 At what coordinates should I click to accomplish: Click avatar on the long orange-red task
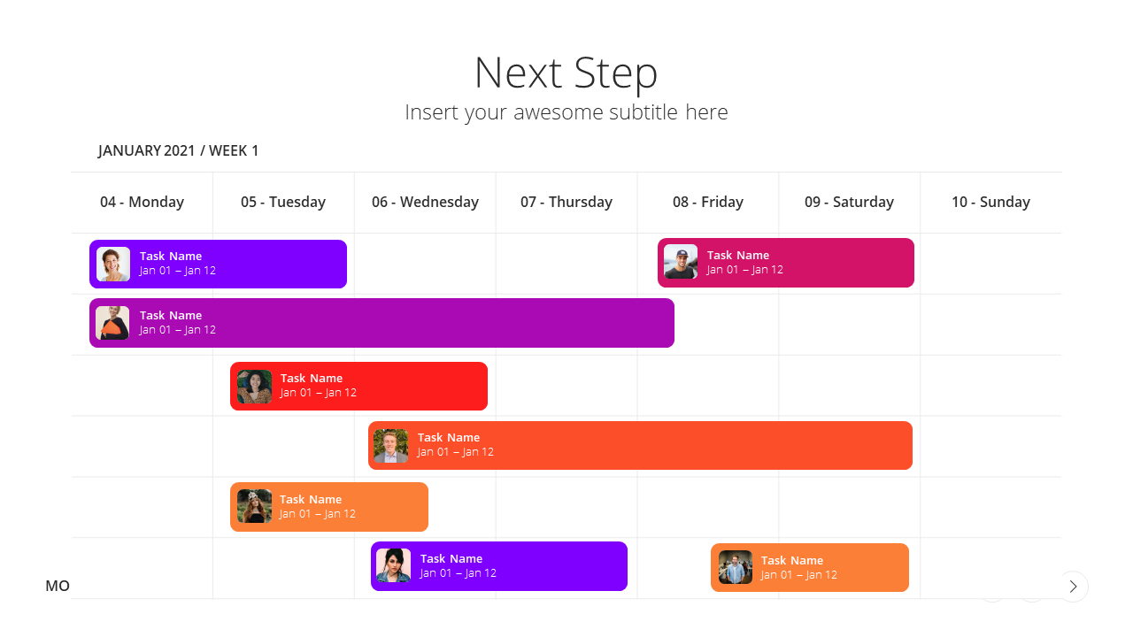(x=390, y=446)
